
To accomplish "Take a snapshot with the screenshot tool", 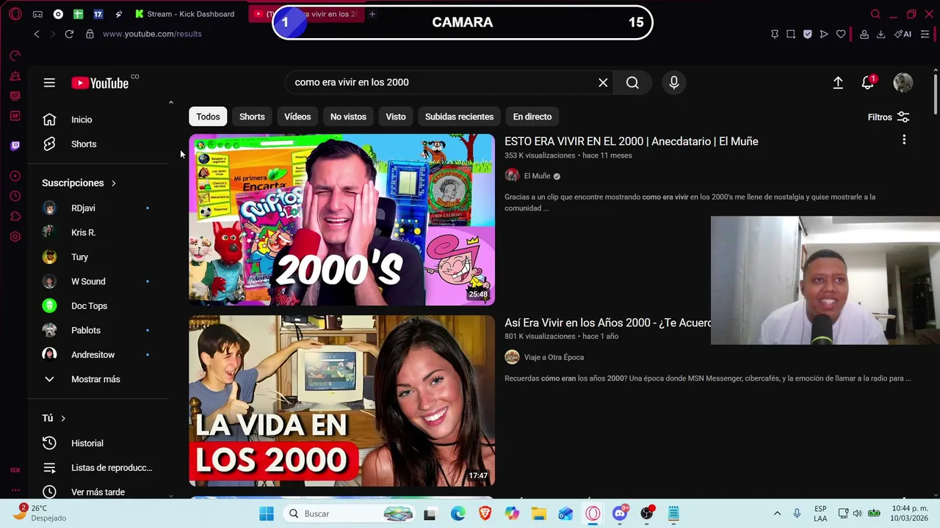I will point(791,34).
